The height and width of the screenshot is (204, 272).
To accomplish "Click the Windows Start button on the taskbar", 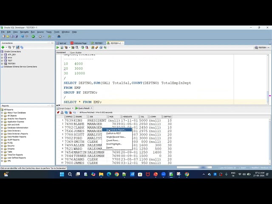I will 62,174.
